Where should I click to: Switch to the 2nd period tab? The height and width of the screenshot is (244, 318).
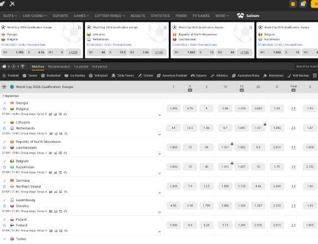click(99, 67)
